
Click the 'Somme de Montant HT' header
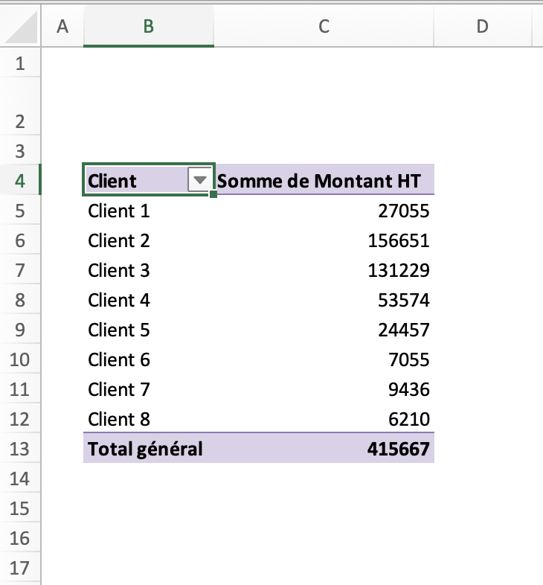point(324,180)
